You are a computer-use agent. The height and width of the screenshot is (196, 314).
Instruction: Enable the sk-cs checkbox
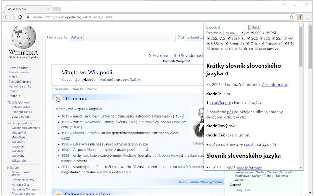click(x=226, y=49)
